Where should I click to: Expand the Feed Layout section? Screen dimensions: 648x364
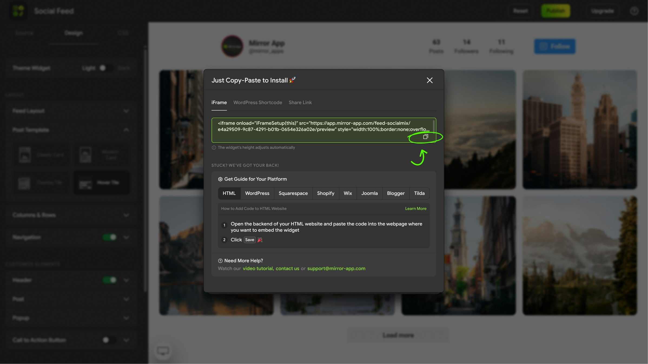pos(126,111)
